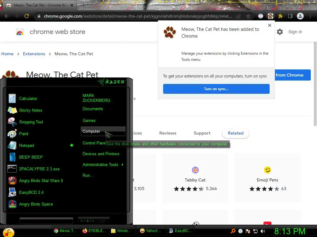This screenshot has width=317, height=237.
Task: Switch to EYEBLE Firefox taskbar button
Action: pyautogui.click(x=94, y=231)
